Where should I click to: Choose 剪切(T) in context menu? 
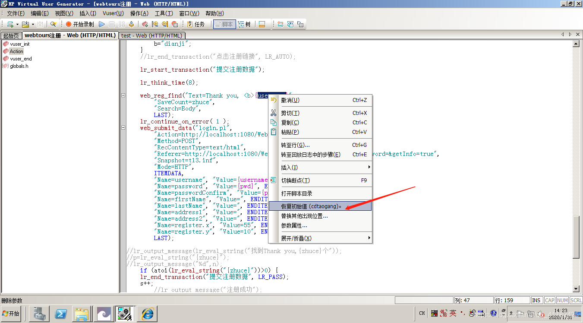coord(320,113)
